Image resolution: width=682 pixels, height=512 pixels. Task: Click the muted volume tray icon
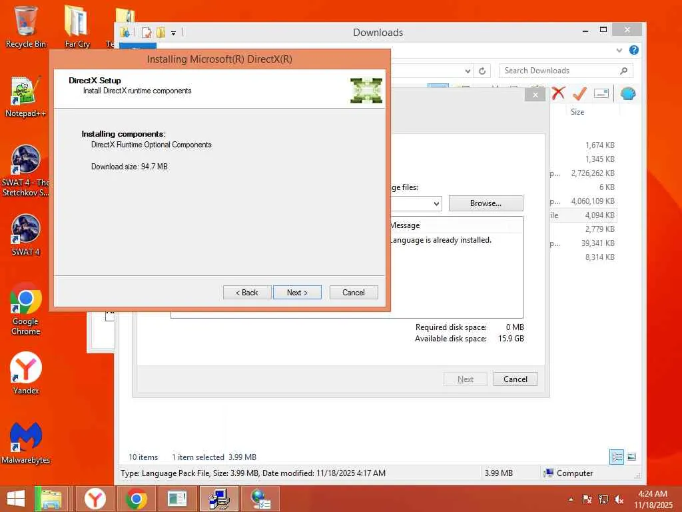[619, 499]
